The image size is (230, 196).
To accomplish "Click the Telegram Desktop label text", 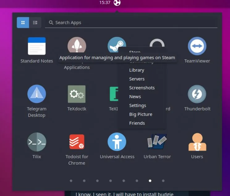I will coord(37,112).
